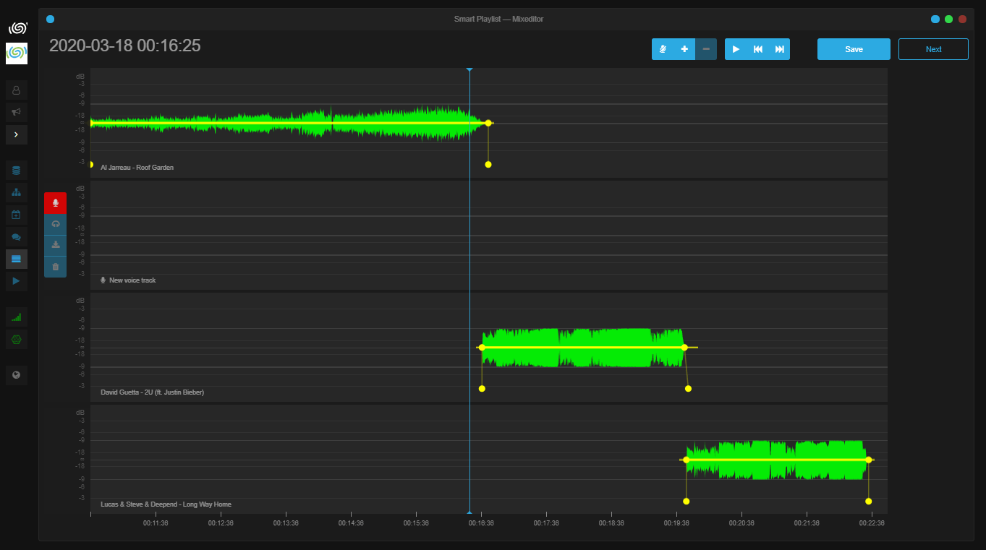Open the user profile icon
Image resolution: width=986 pixels, height=550 pixels.
pos(16,90)
